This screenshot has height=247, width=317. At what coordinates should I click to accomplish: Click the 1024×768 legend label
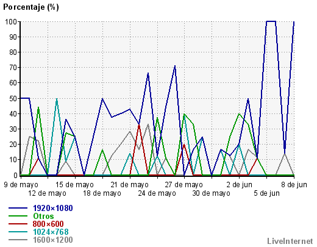tap(51, 232)
